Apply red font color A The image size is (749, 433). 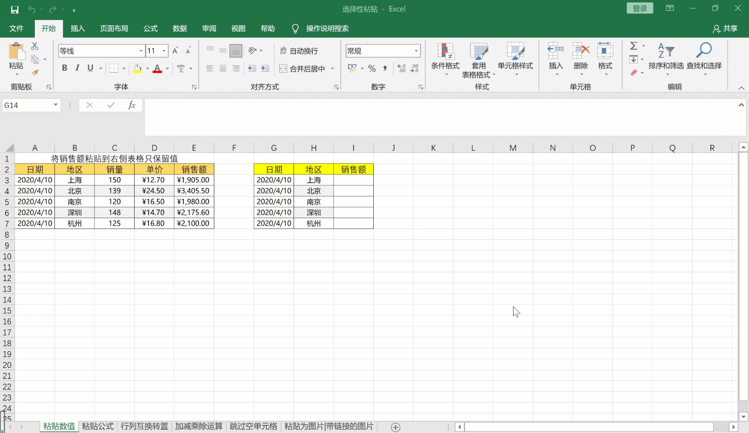pyautogui.click(x=157, y=69)
